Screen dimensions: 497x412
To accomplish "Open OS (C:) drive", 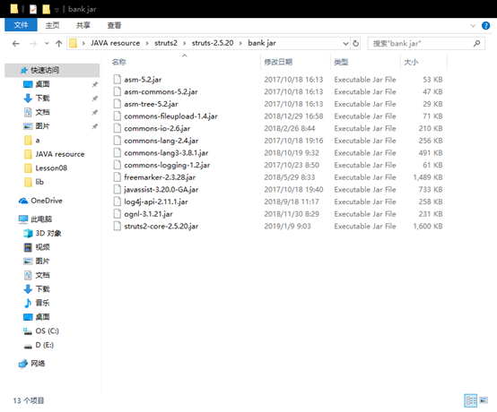I will pos(47,331).
